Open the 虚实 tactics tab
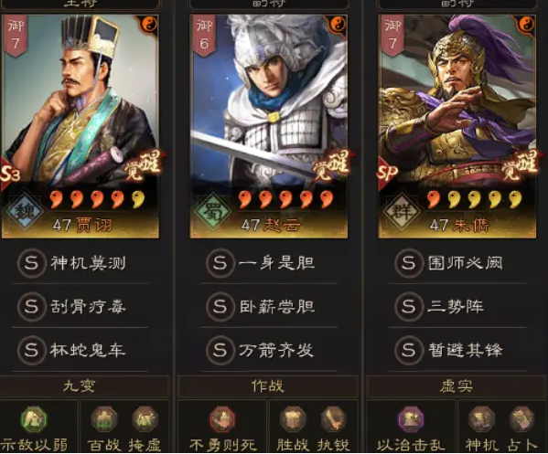Image resolution: width=548 pixels, height=454 pixels. (457, 386)
